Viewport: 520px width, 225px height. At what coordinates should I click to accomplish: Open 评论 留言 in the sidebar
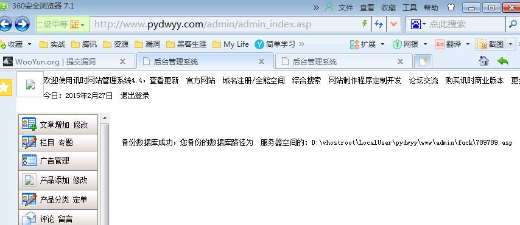point(58,218)
